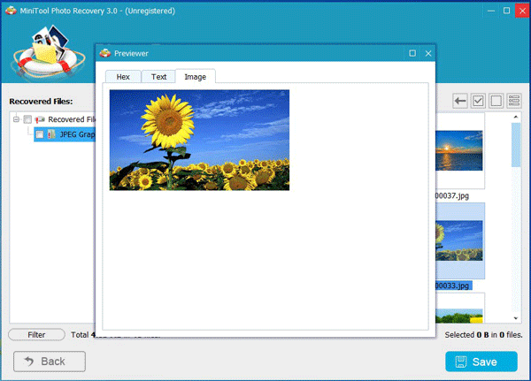Click the Recovered Files drive icon

[x=40, y=119]
